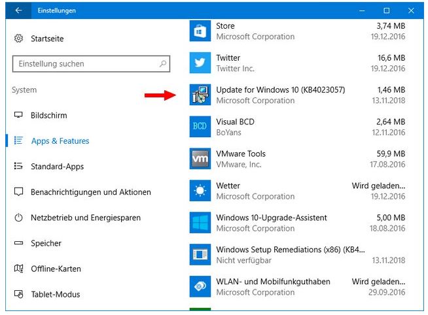This screenshot has height=315, width=428.
Task: Select Windows Setup Remediations (x86) entry name
Action: [x=291, y=250]
